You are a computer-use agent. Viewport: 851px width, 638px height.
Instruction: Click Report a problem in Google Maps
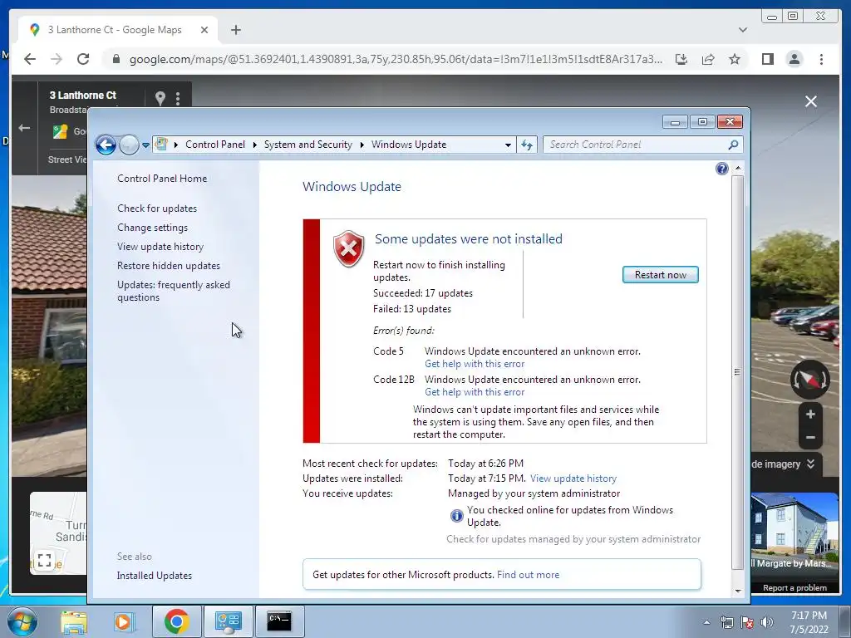pyautogui.click(x=794, y=588)
